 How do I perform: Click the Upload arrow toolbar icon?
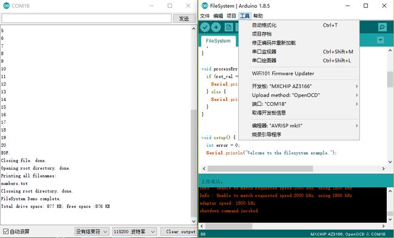(x=216, y=27)
